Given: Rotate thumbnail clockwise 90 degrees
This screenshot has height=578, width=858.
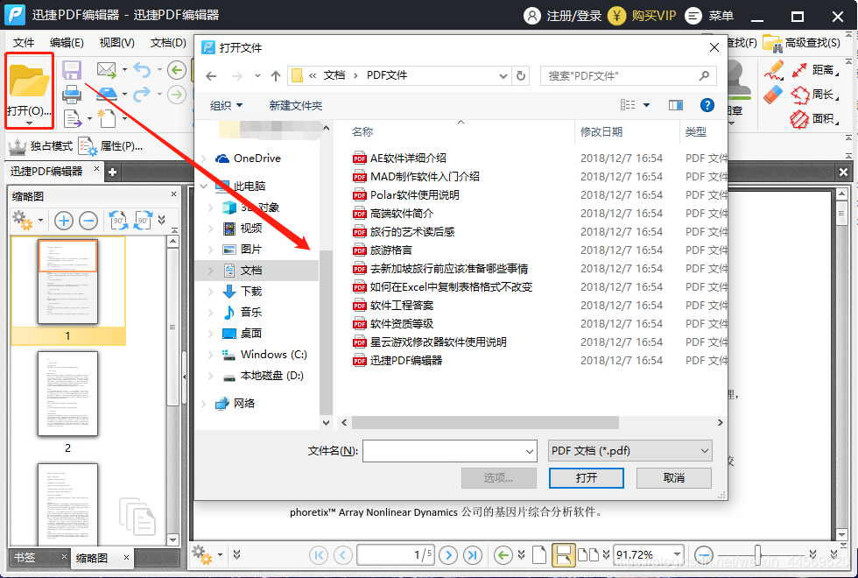Looking at the screenshot, I should tap(144, 220).
